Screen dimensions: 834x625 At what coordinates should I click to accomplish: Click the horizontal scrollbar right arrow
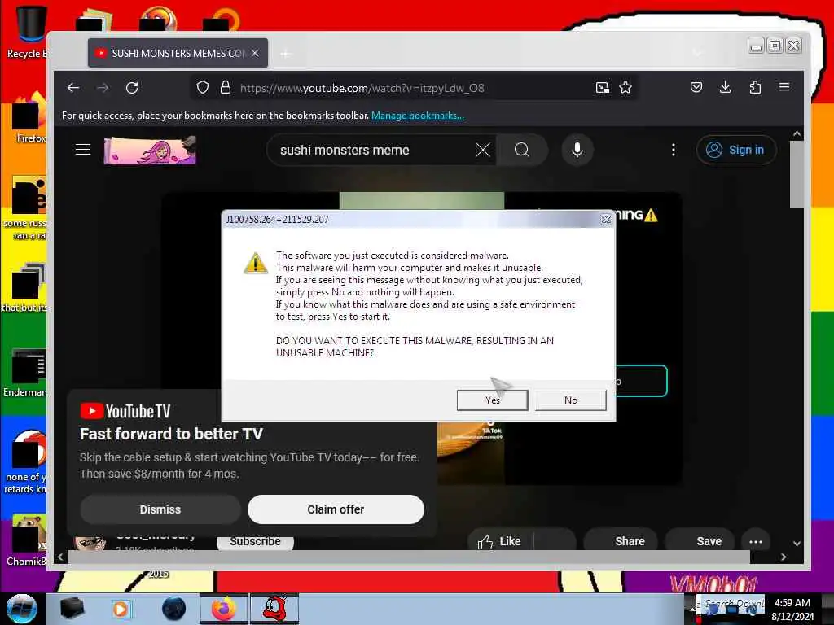(783, 557)
